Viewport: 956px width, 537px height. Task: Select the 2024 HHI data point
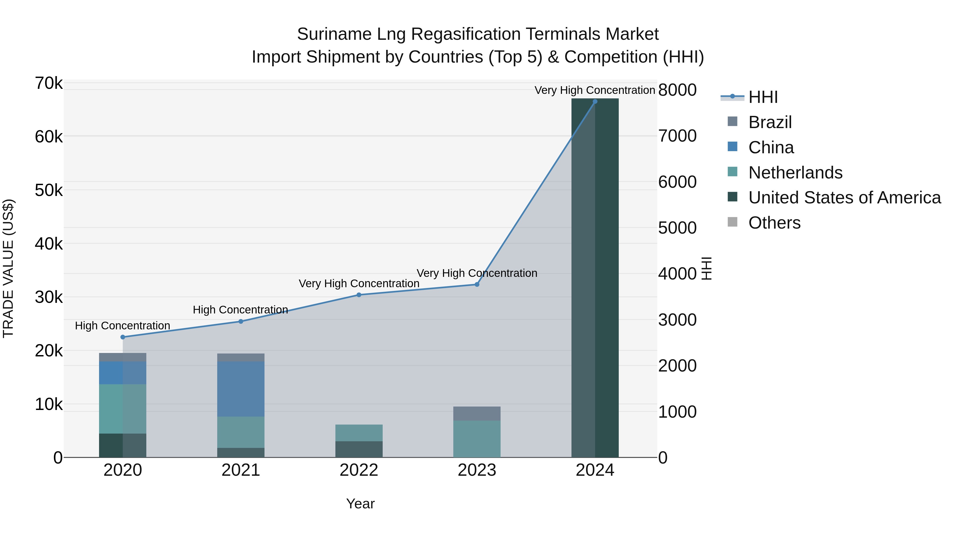pos(595,102)
